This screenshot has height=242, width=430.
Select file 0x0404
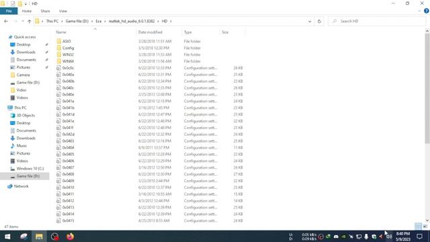coord(68,148)
